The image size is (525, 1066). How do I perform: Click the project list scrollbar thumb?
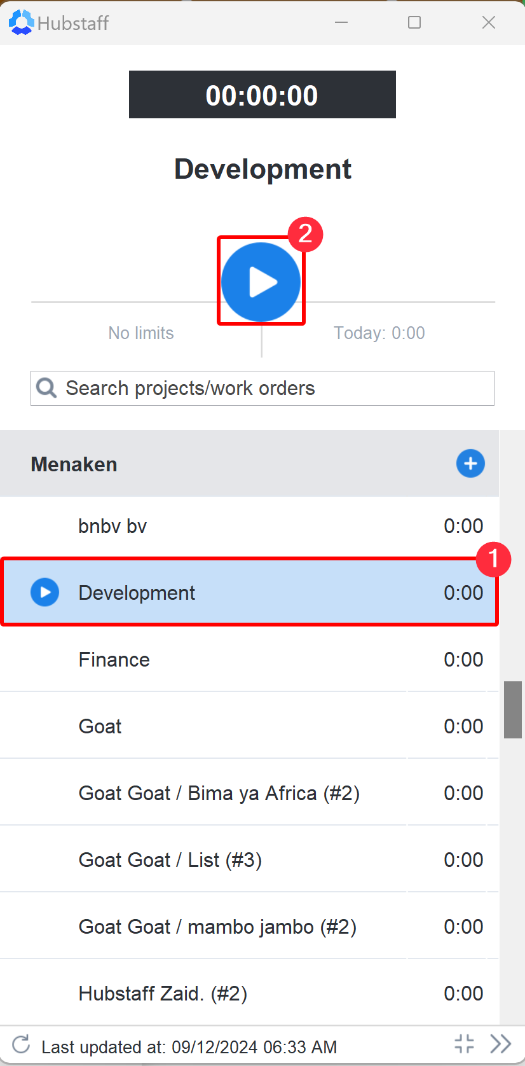512,709
